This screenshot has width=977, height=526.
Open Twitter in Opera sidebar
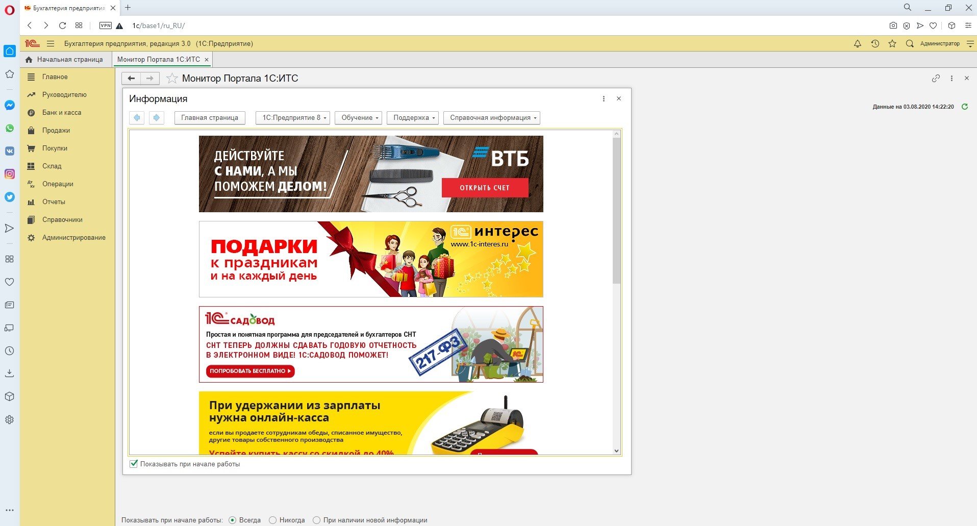tap(10, 197)
